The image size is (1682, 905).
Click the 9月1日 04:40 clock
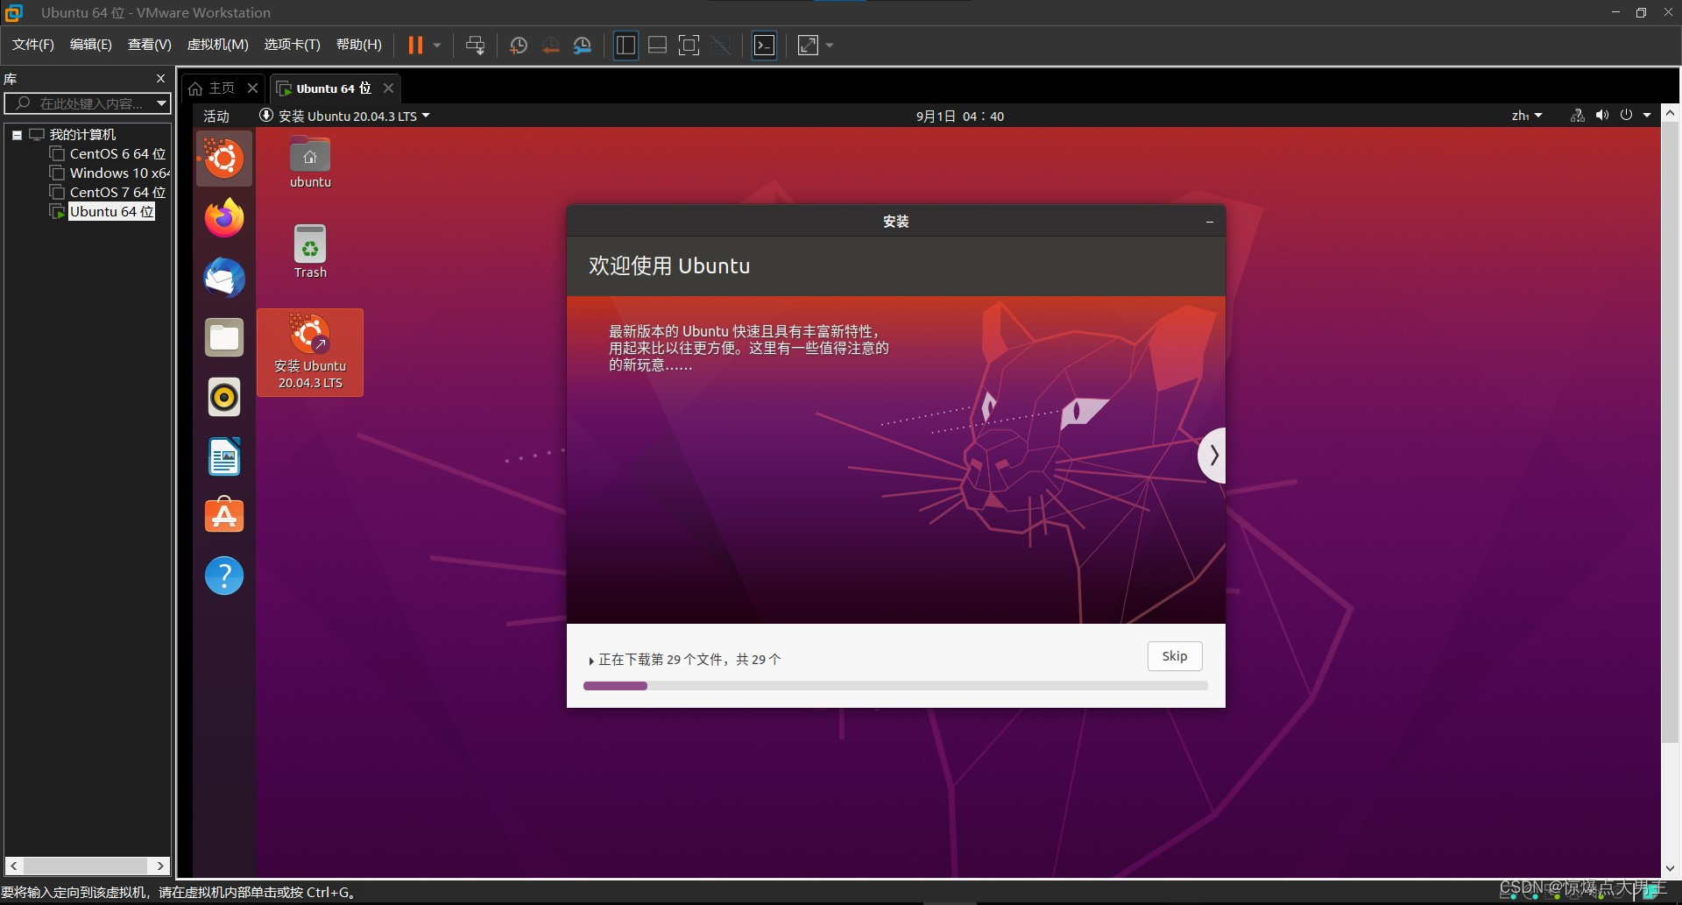[960, 116]
